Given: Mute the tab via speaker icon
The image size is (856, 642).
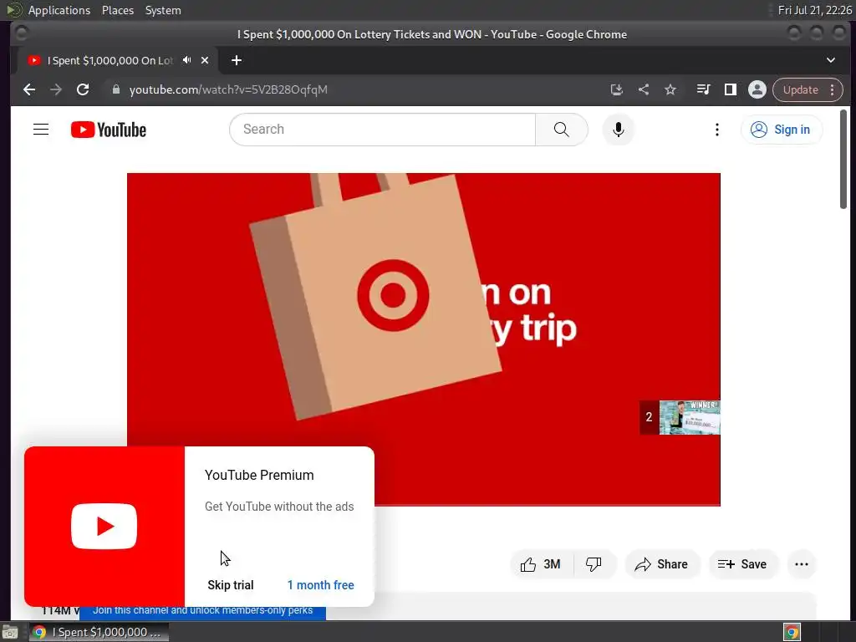Looking at the screenshot, I should (x=186, y=60).
